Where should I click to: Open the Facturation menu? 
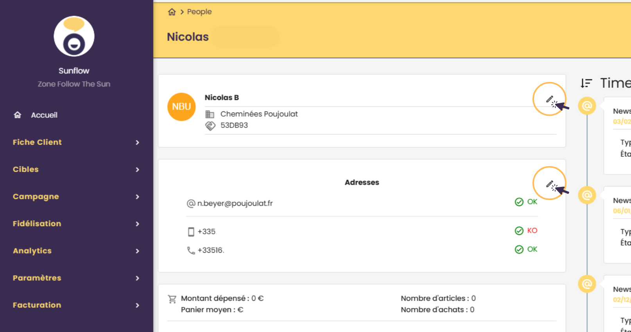37,305
